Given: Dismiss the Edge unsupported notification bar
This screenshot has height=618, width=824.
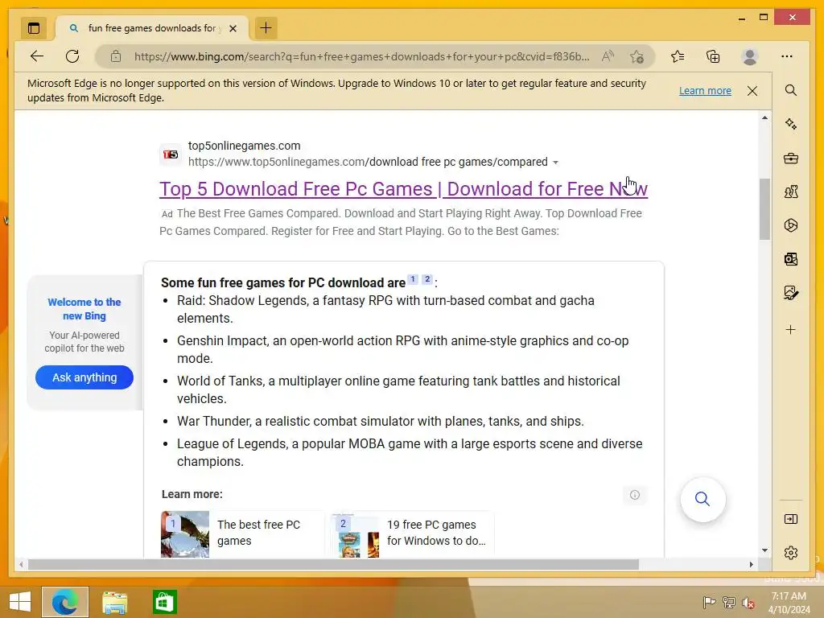Looking at the screenshot, I should (x=752, y=90).
